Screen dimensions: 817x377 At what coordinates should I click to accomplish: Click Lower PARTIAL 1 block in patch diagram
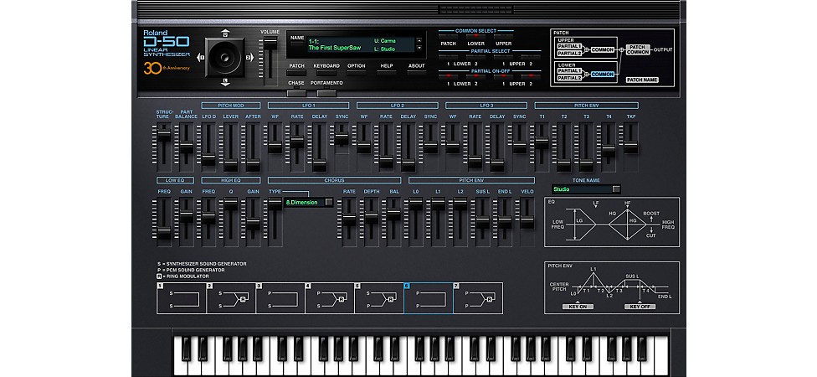pos(569,70)
